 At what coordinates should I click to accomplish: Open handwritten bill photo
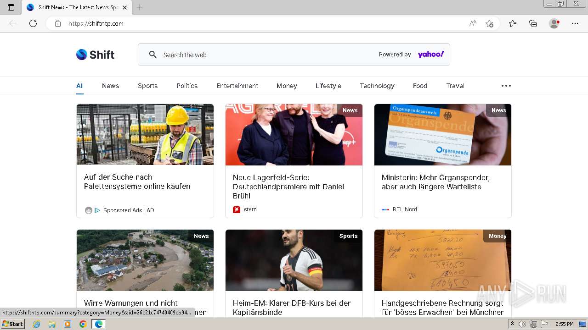tap(443, 260)
